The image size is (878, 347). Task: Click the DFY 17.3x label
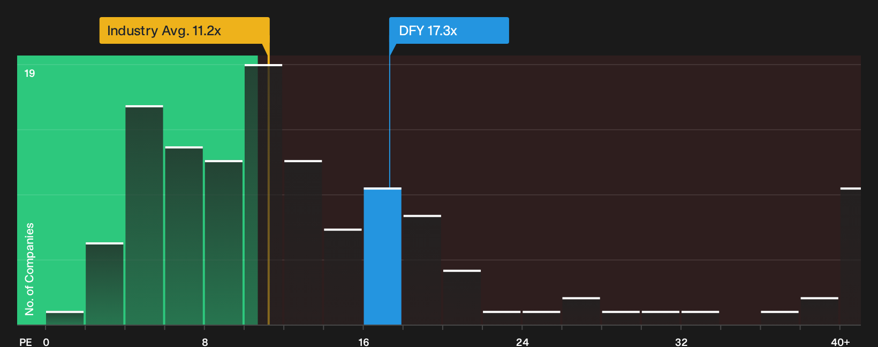tap(449, 30)
